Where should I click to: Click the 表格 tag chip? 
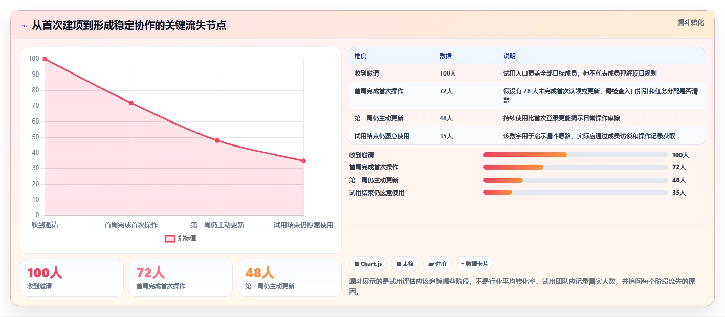[405, 264]
